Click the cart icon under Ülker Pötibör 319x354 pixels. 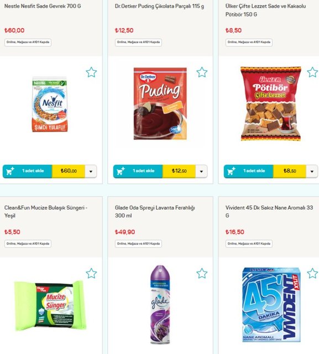[x=231, y=171]
